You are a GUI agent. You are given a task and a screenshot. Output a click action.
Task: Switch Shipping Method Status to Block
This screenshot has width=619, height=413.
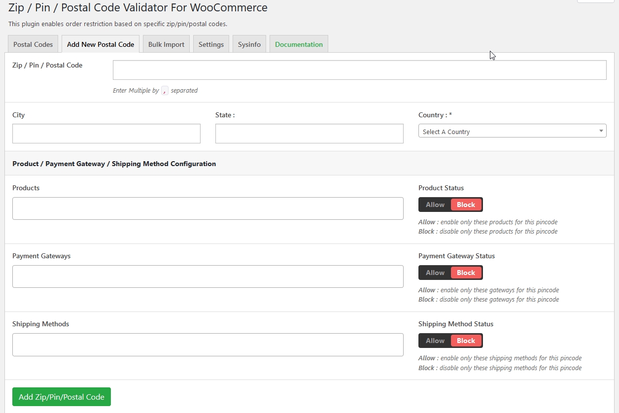tap(466, 340)
